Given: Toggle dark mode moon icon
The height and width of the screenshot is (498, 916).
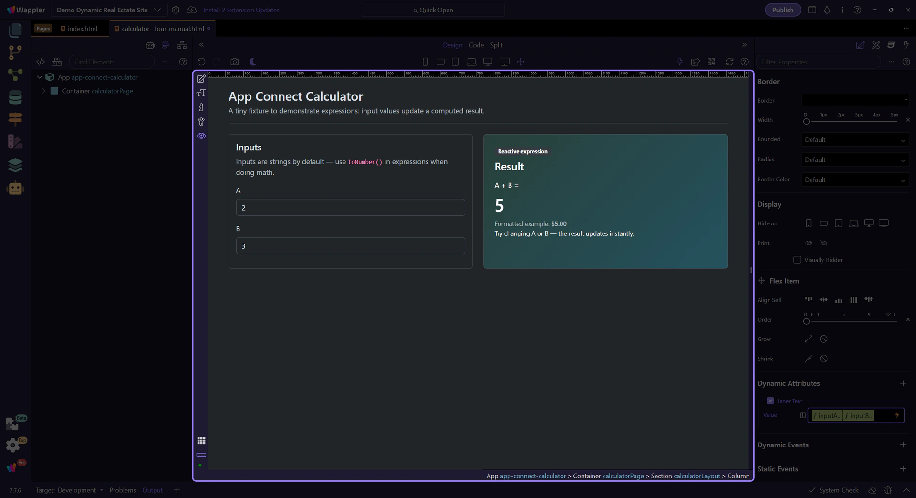Looking at the screenshot, I should coord(253,62).
